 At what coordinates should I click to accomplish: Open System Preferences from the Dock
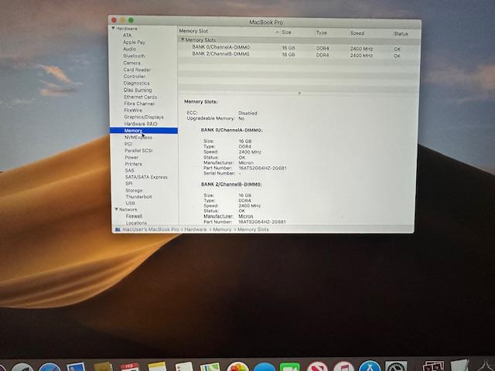(x=396, y=366)
